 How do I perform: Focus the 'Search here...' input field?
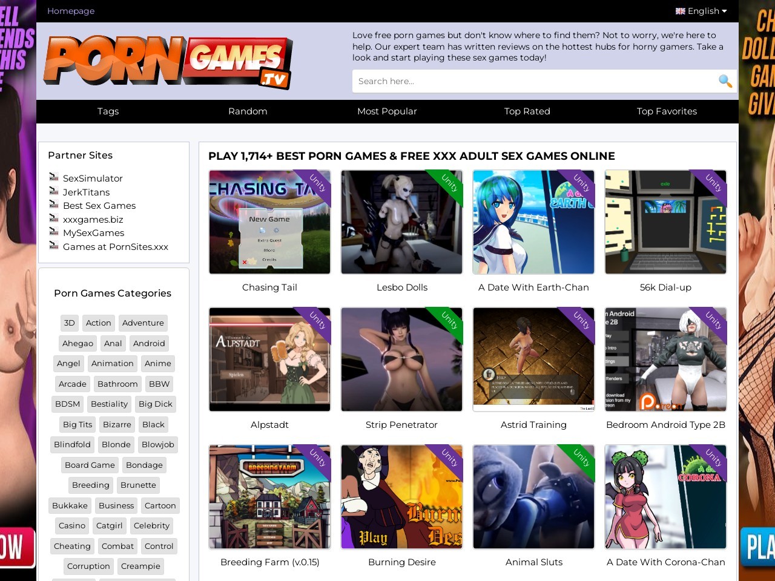pyautogui.click(x=533, y=81)
